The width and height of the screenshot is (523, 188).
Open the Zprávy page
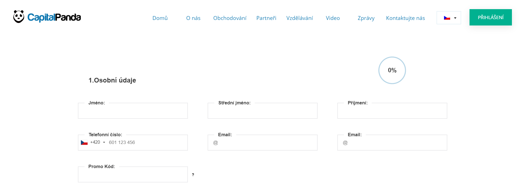click(366, 18)
